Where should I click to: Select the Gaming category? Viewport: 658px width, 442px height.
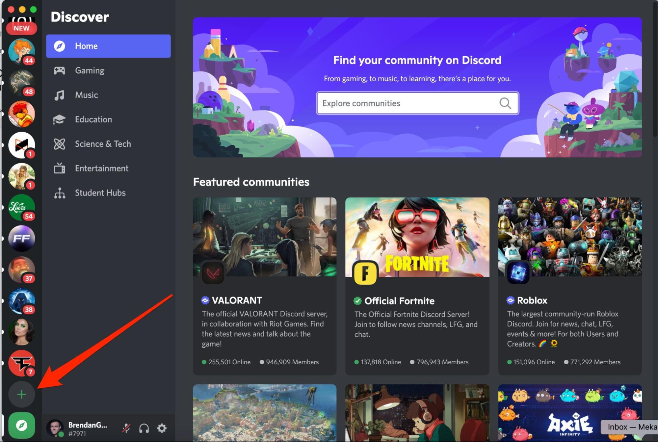[x=90, y=70]
